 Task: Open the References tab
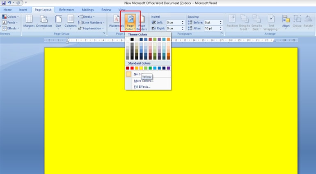click(x=66, y=10)
